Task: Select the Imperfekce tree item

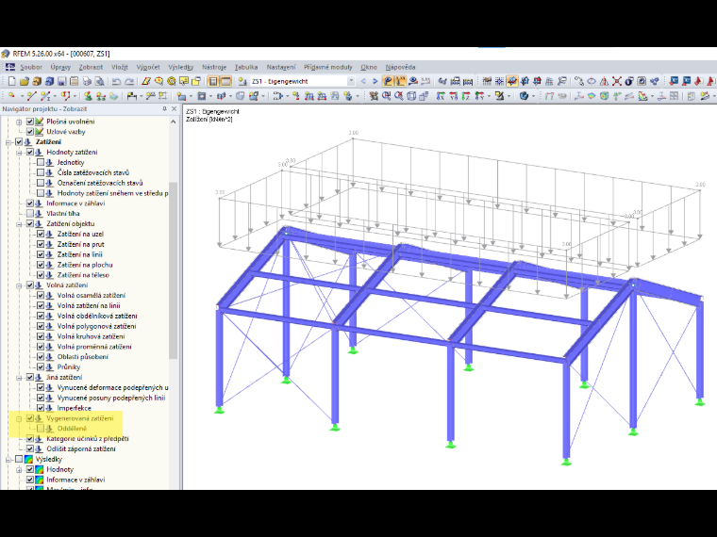Action: 75,408
